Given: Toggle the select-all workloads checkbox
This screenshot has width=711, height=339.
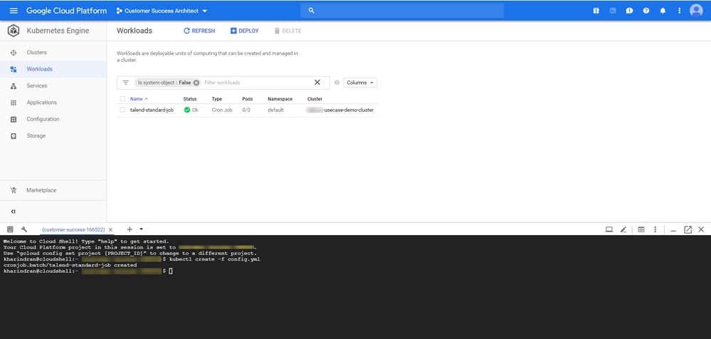Looking at the screenshot, I should (x=123, y=99).
